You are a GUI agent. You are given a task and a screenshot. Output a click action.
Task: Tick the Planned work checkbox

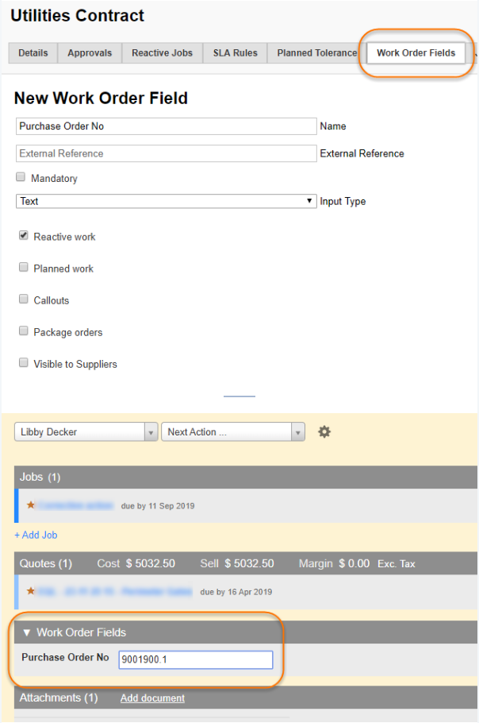tap(24, 268)
